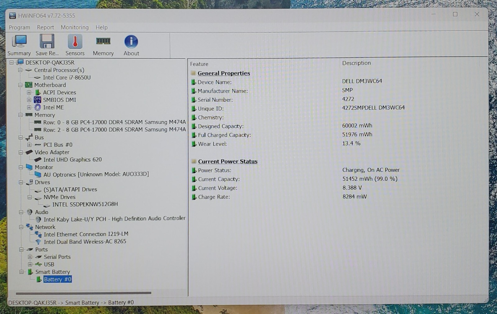Click the HWiNFO64 title bar icon
This screenshot has width=497, height=314.
(x=12, y=15)
